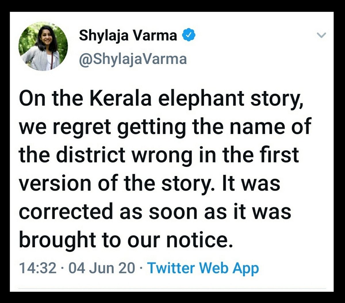Open the Twitter Web App source link

pos(203,268)
